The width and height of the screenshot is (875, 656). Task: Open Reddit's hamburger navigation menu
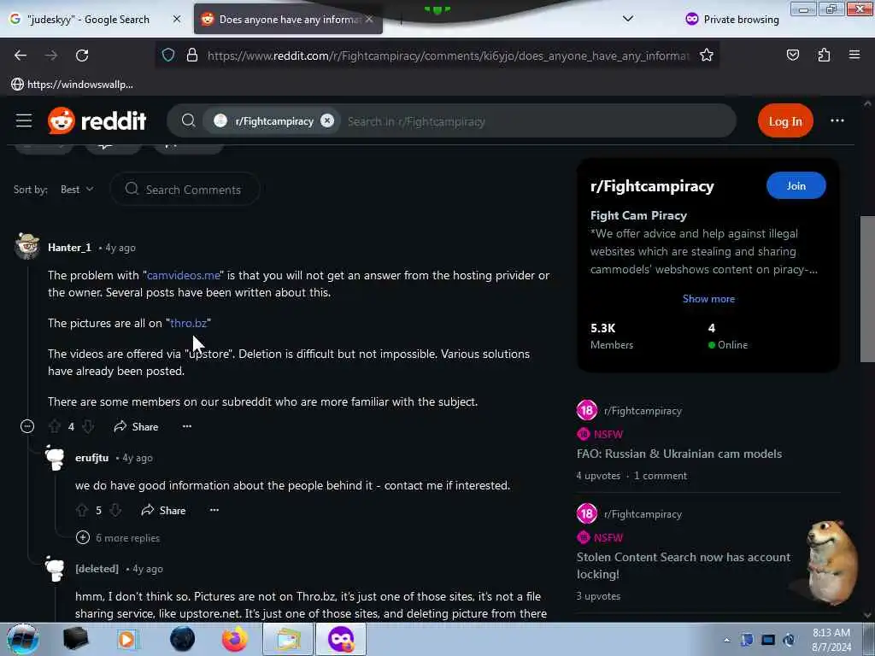point(24,120)
